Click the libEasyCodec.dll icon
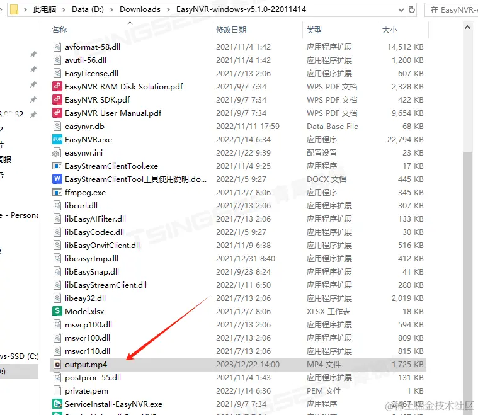Image resolution: width=478 pixels, height=415 pixels. point(57,232)
